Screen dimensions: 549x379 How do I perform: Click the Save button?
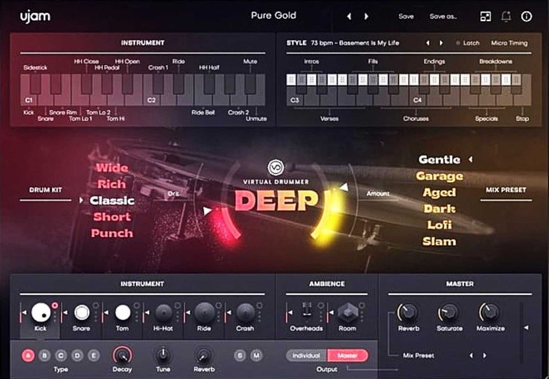pos(406,16)
